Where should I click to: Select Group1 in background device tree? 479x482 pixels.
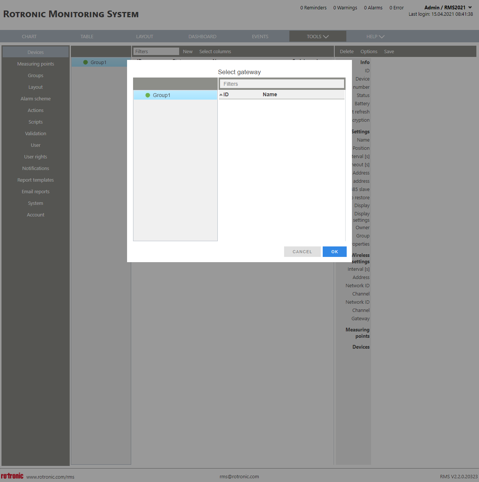[x=99, y=62]
